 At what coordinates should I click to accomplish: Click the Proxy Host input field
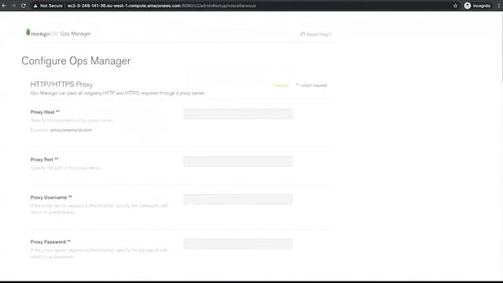point(237,114)
